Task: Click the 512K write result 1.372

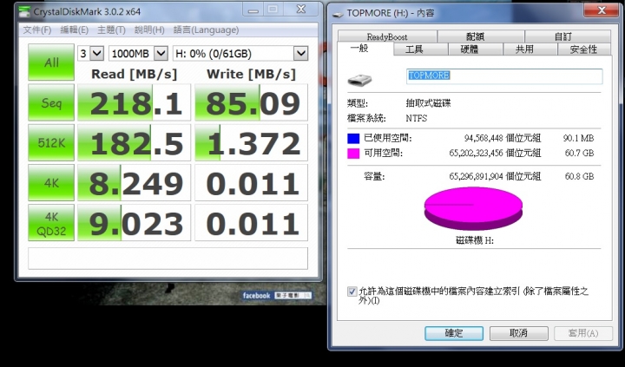Action: 252,142
